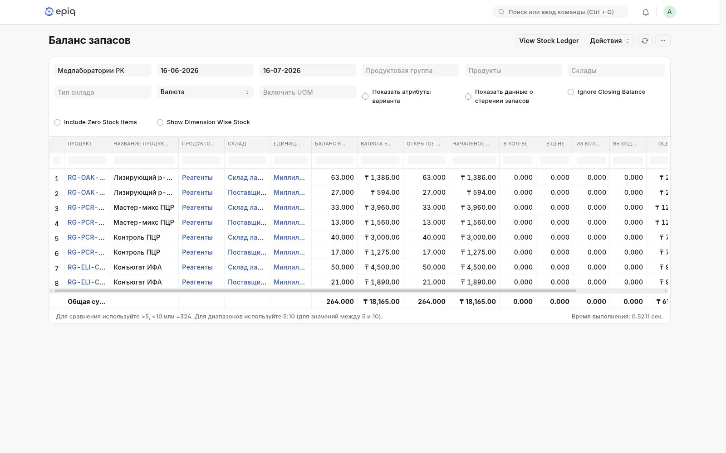The image size is (726, 453).
Task: Toggle Include Zero Stock Items
Action: coord(57,122)
